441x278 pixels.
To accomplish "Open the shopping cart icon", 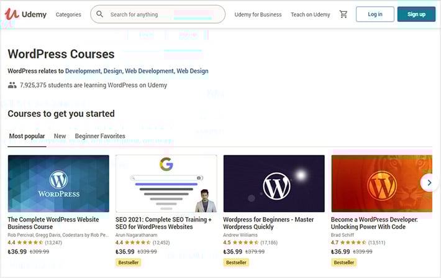I will click(x=343, y=14).
